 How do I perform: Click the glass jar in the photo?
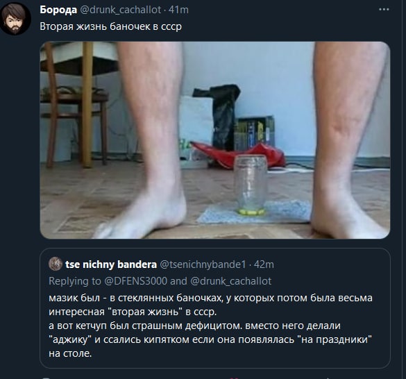point(251,185)
